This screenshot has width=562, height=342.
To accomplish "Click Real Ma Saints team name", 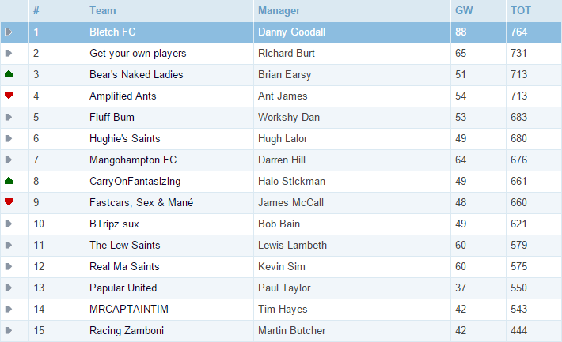I will tap(124, 266).
